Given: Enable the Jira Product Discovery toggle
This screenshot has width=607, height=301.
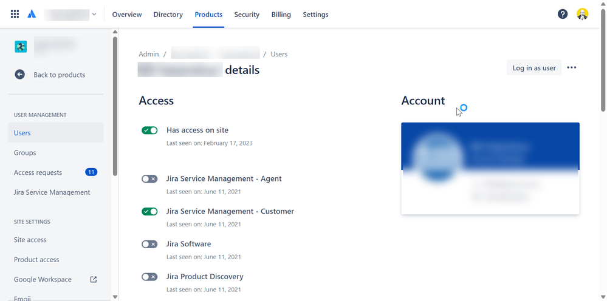Looking at the screenshot, I should point(149,277).
